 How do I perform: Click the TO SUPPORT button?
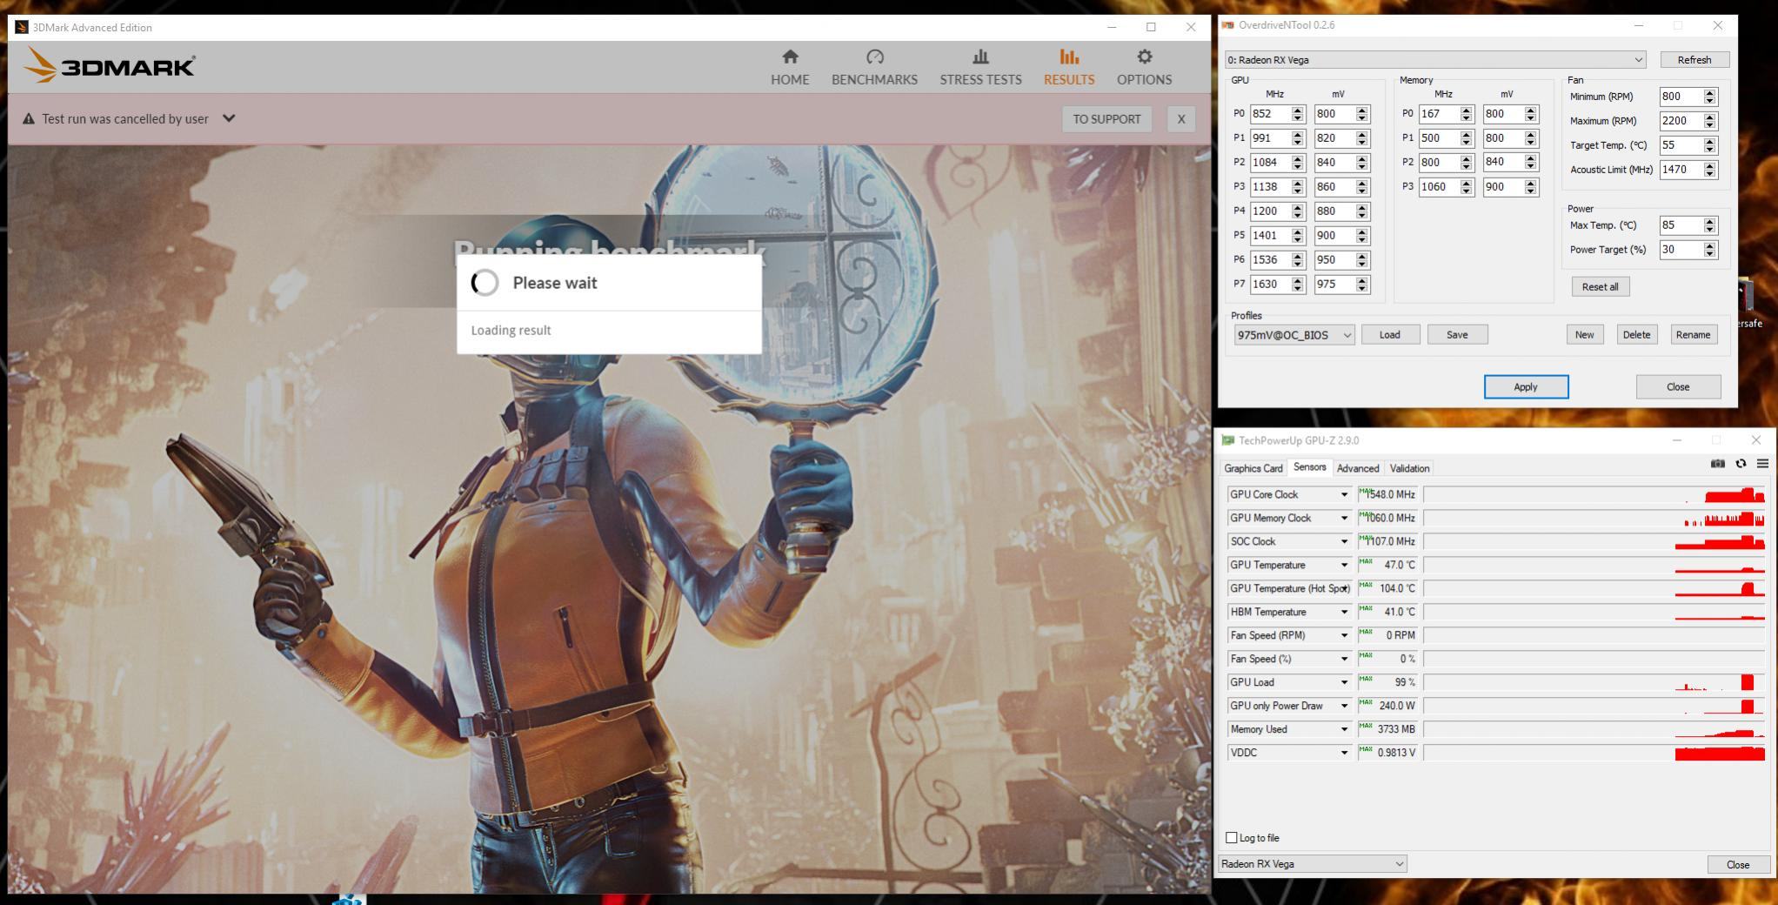point(1106,119)
